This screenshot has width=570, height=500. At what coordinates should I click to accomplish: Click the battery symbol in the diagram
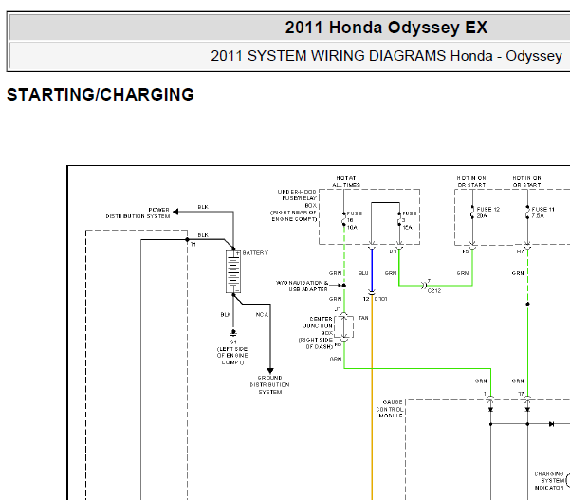point(233,271)
